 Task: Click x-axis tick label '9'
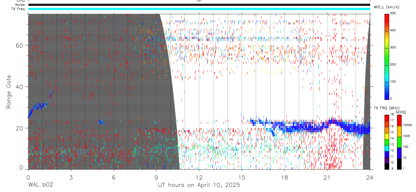point(156,177)
